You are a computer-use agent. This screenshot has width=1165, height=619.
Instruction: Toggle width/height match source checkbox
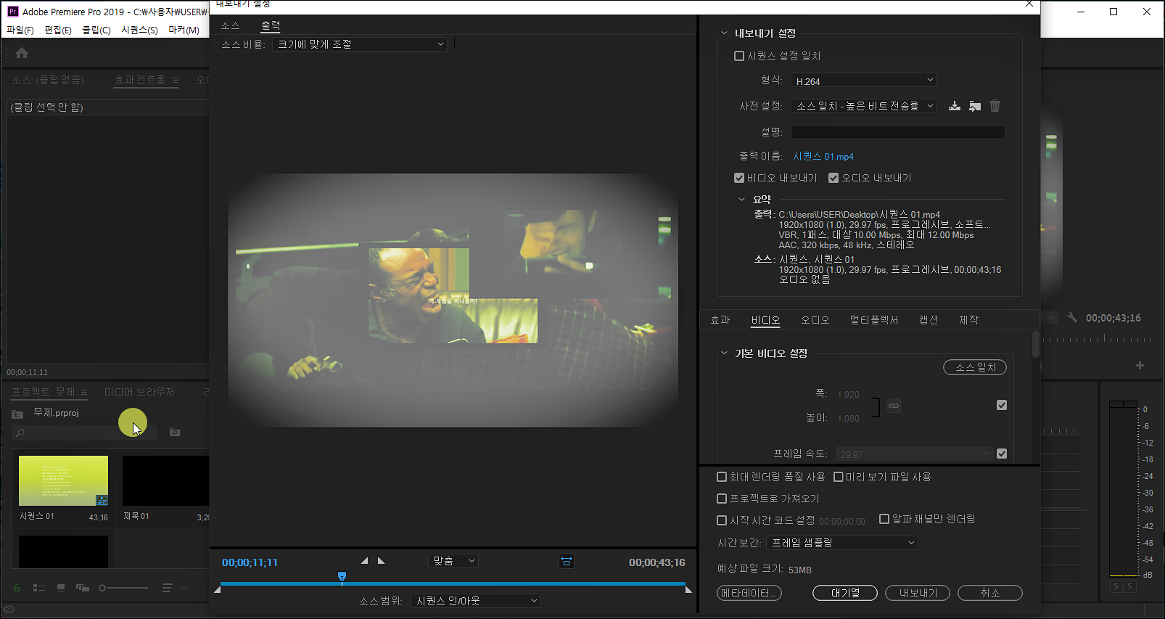click(1002, 405)
